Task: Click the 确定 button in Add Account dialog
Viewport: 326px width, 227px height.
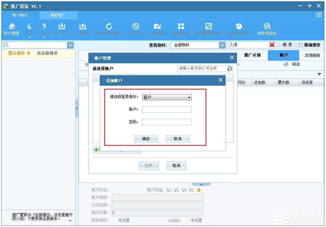Action: click(146, 139)
